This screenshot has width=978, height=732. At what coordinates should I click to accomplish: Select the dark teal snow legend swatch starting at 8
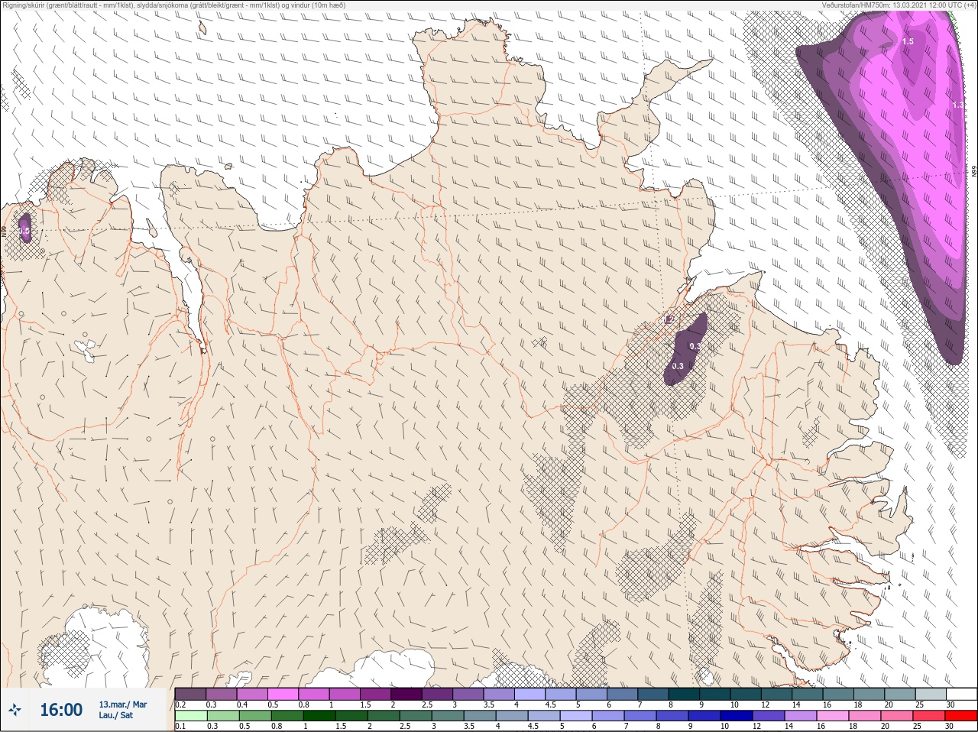[684, 694]
